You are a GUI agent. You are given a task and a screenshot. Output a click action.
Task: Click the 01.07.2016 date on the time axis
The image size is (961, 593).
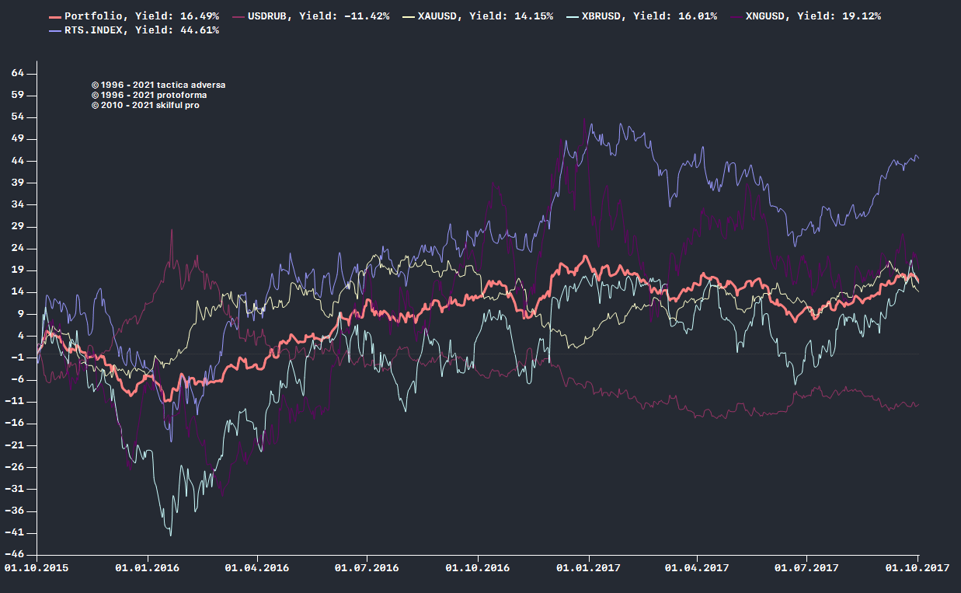click(x=367, y=568)
